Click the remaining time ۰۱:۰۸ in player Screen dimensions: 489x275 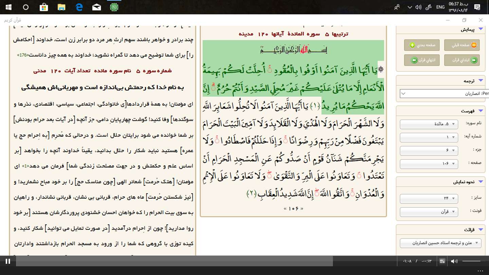click(x=407, y=261)
